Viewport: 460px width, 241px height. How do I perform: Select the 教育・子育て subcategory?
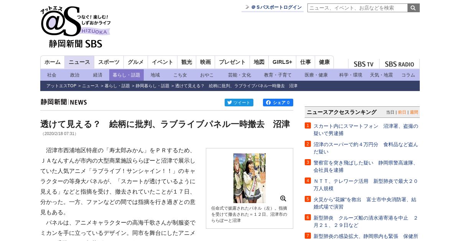pyautogui.click(x=278, y=75)
